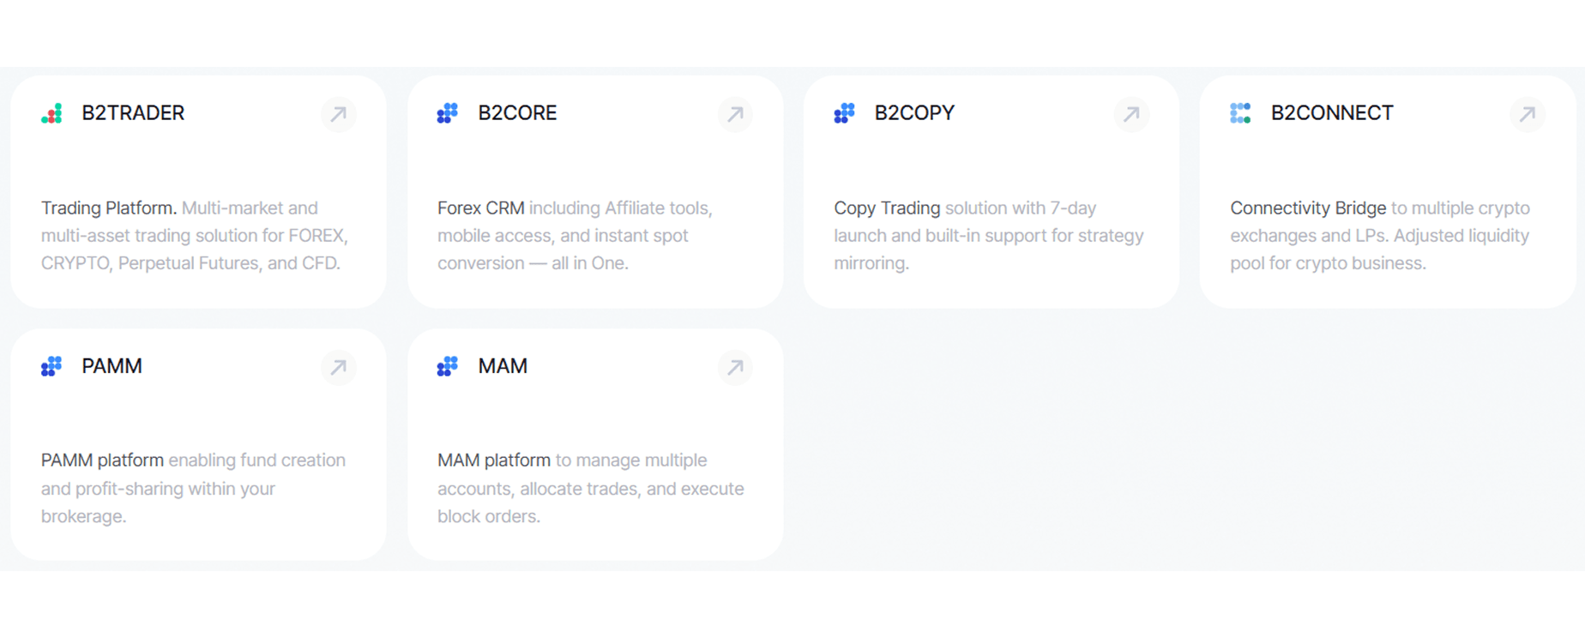Viewport: 1585px width, 638px height.
Task: Click the MAM product logo icon
Action: pyautogui.click(x=448, y=366)
